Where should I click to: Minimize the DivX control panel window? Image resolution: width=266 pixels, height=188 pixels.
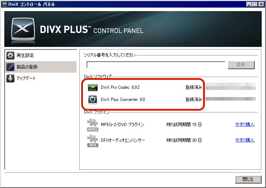coord(249,4)
